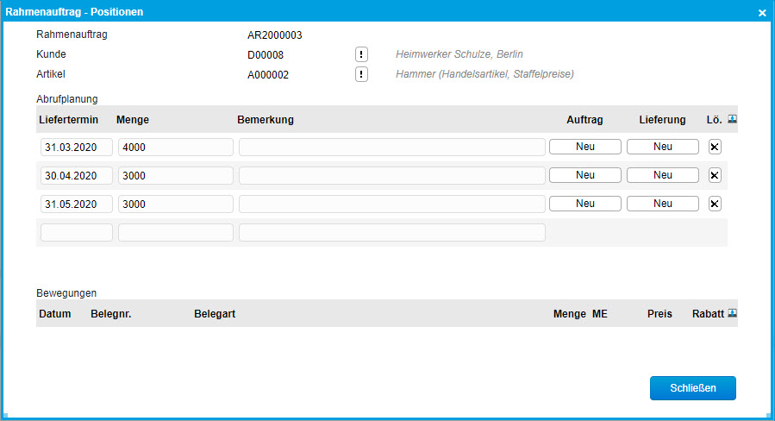Click the Bewegungen section label

(x=66, y=293)
